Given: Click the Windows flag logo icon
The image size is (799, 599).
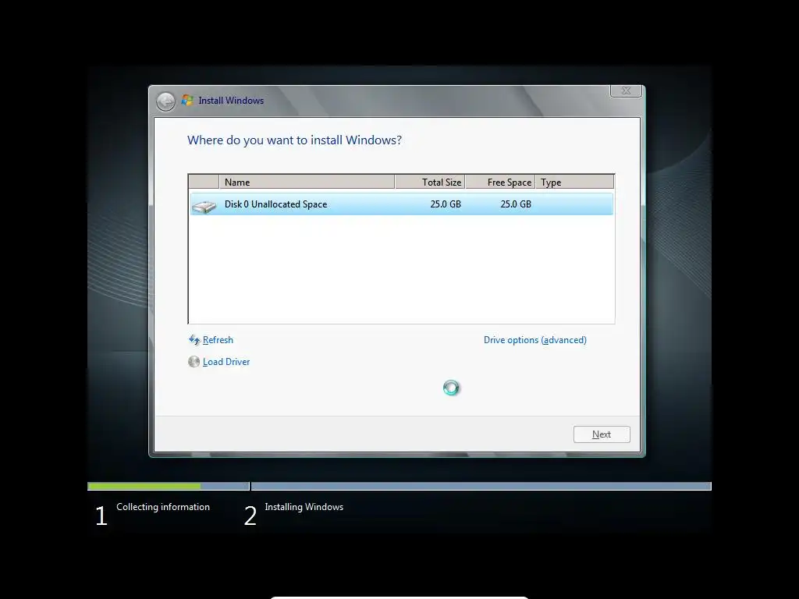Looking at the screenshot, I should click(x=187, y=101).
